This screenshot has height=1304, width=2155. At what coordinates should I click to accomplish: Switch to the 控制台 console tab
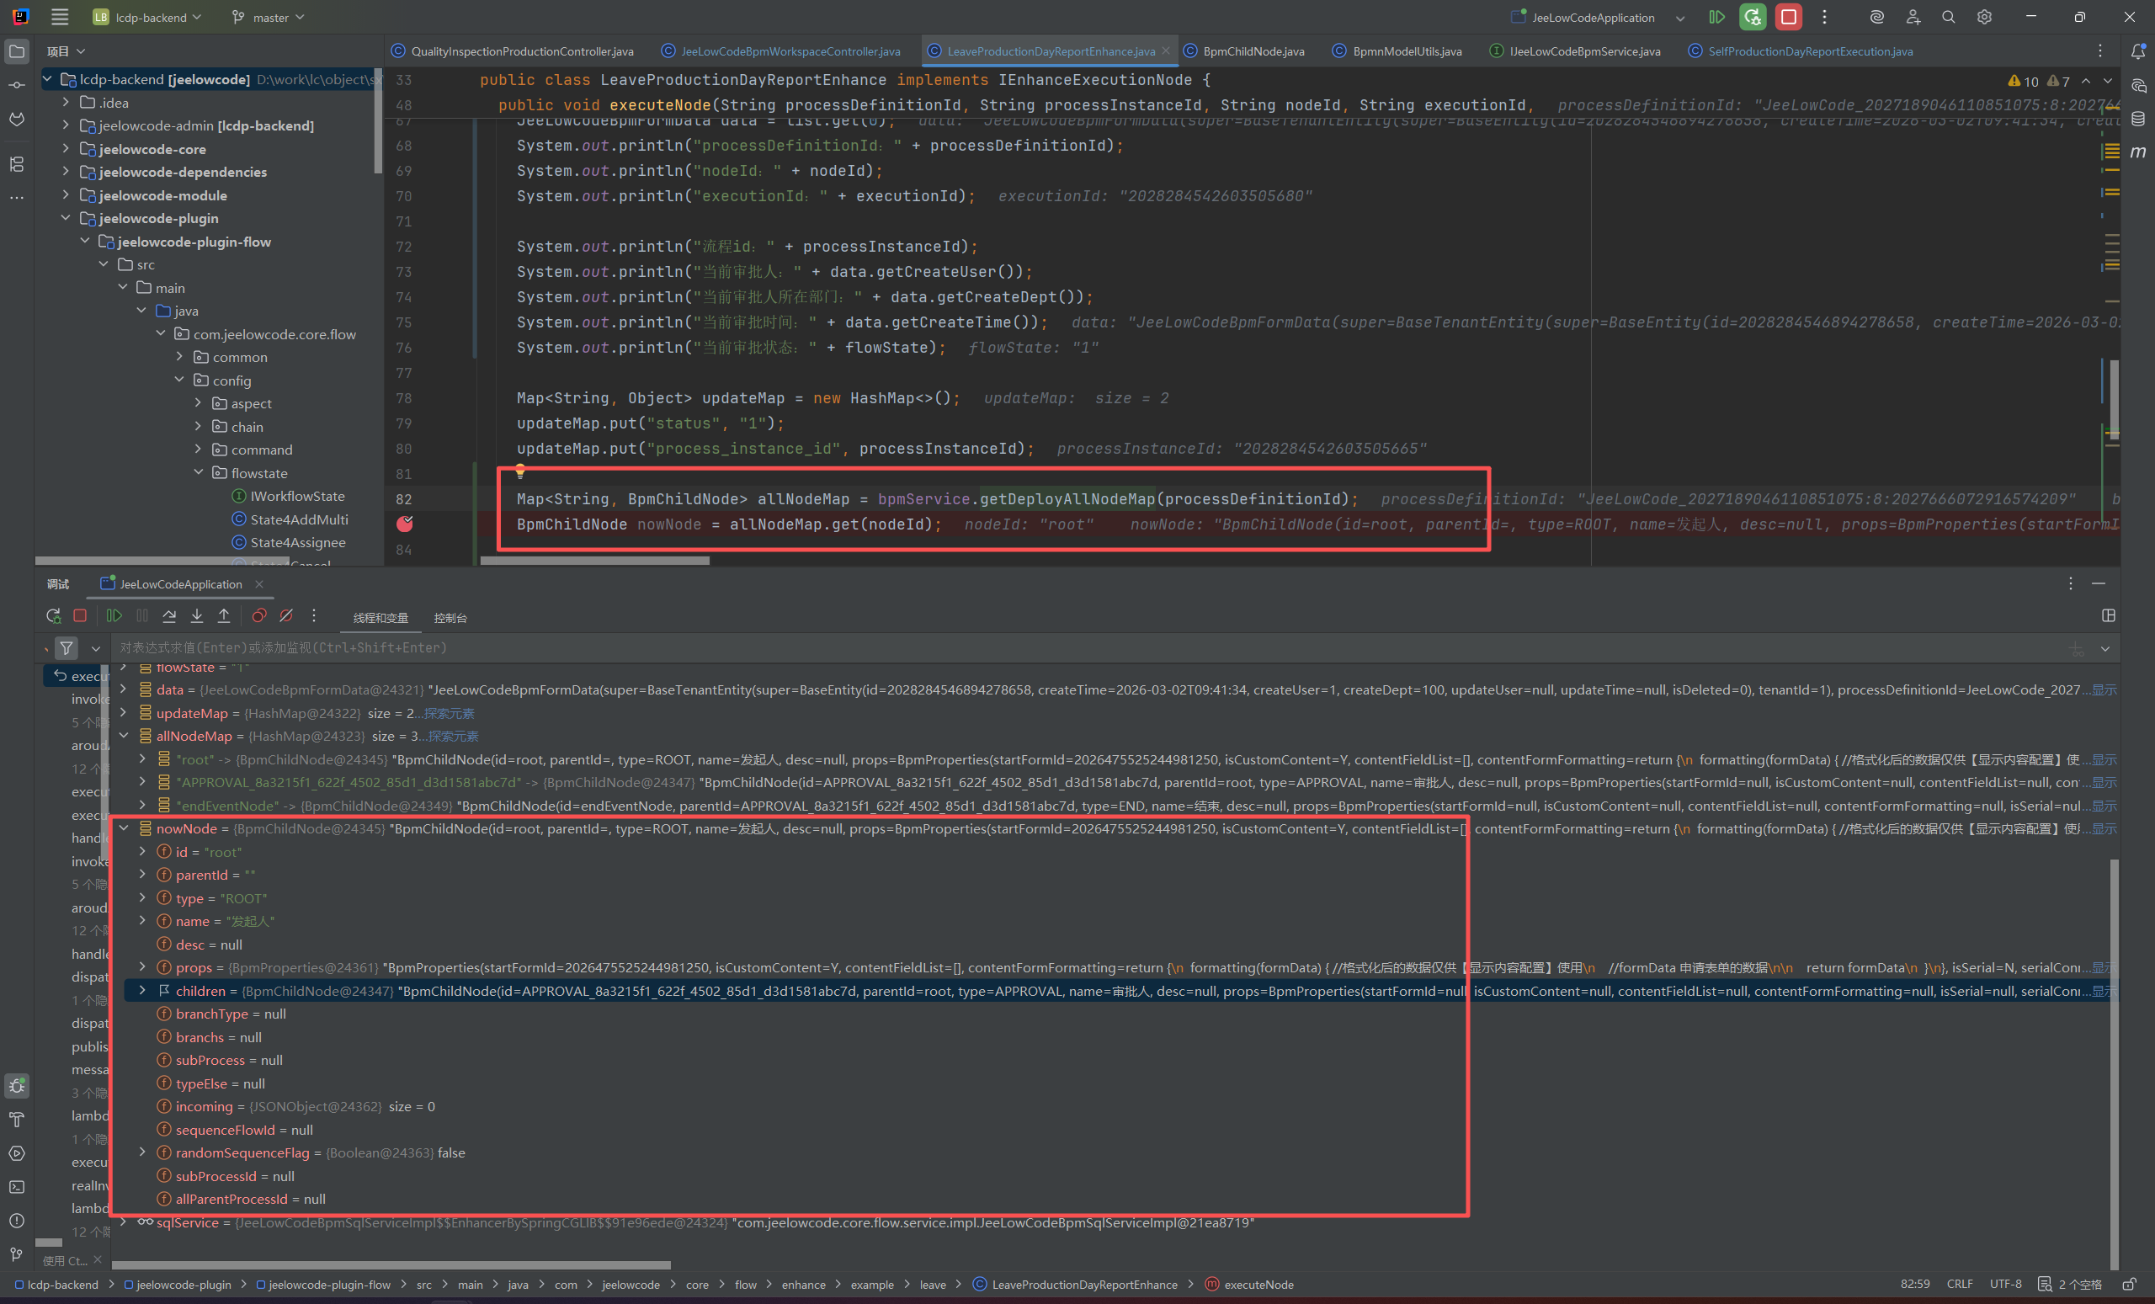coord(450,619)
